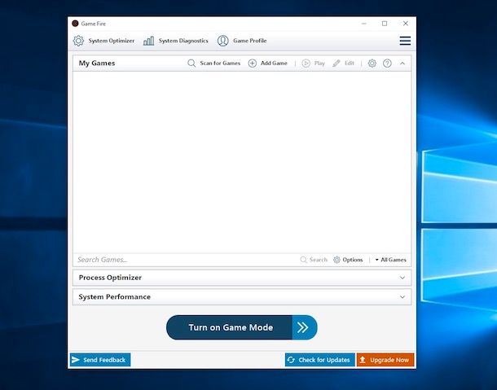497x390 pixels.
Task: Open System Optimizer gear icon
Action: click(78, 41)
